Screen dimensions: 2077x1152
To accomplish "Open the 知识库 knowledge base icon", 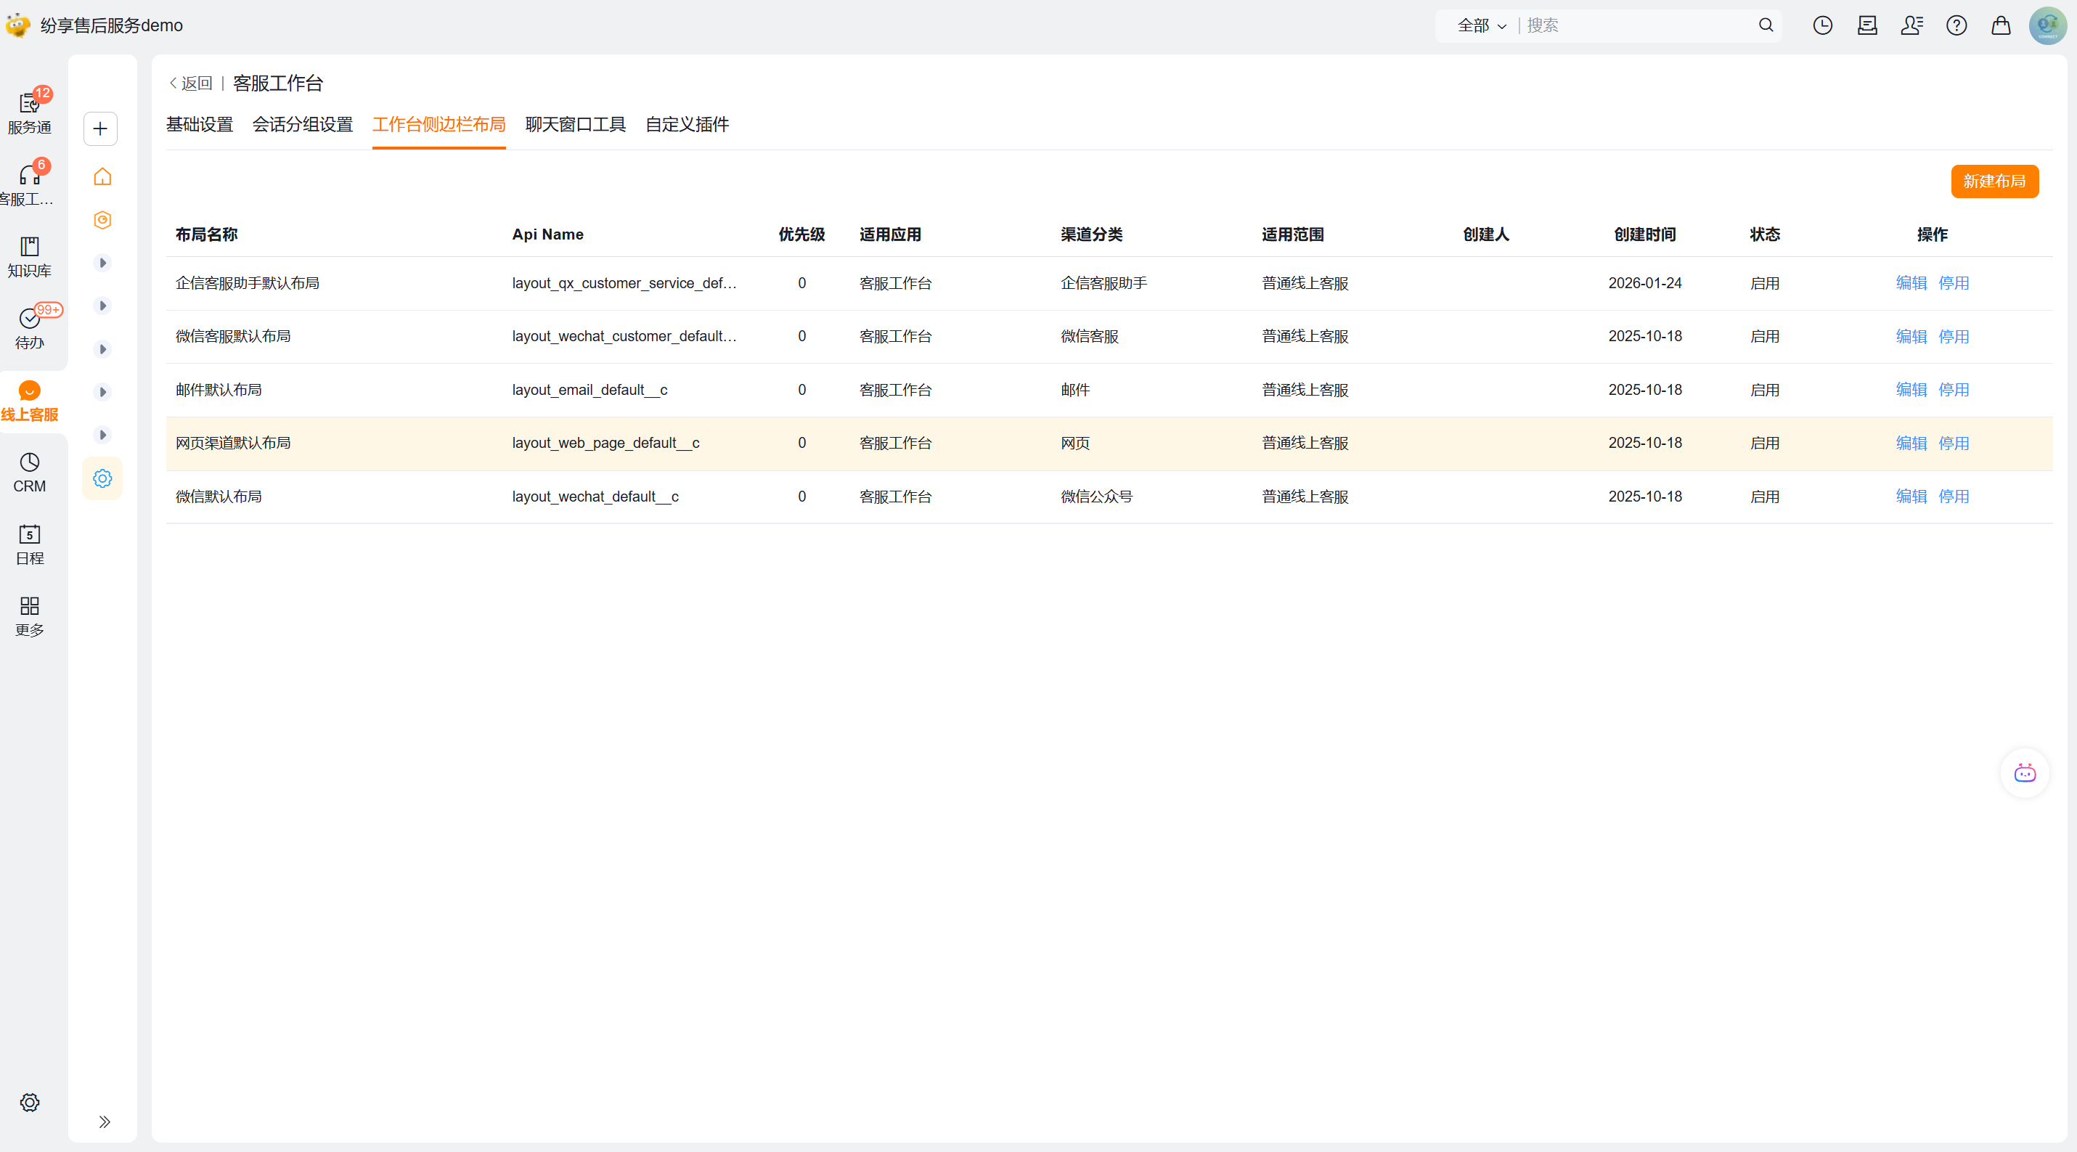I will 29,256.
